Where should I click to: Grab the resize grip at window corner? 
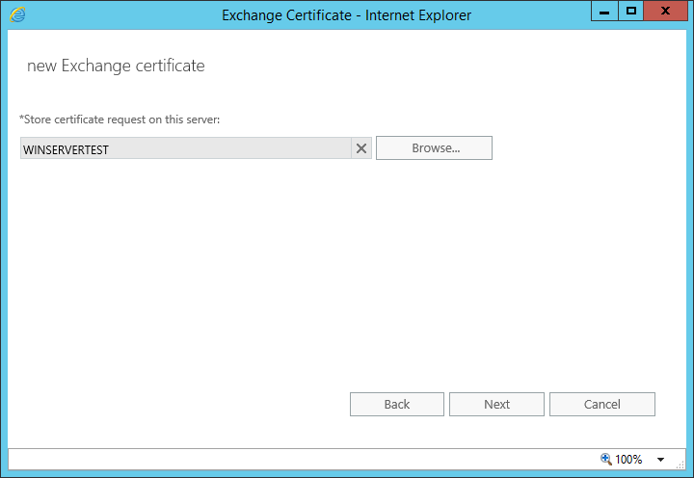pos(680,464)
